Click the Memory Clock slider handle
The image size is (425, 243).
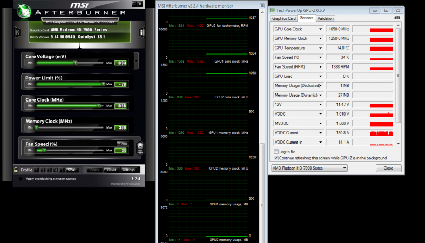(x=37, y=127)
